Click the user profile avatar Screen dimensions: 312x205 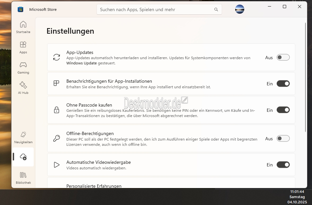pyautogui.click(x=240, y=9)
